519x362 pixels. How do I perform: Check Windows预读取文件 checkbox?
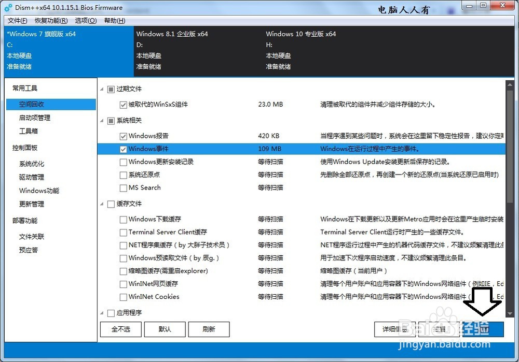(123, 258)
